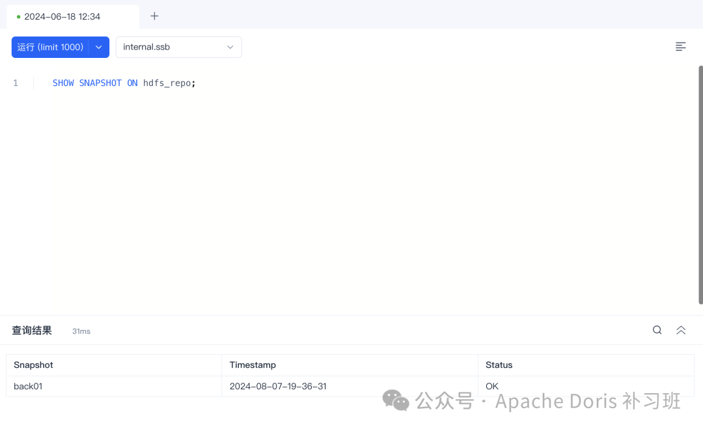Click the Timestamp column header
This screenshot has height=429, width=703.
(x=350, y=365)
